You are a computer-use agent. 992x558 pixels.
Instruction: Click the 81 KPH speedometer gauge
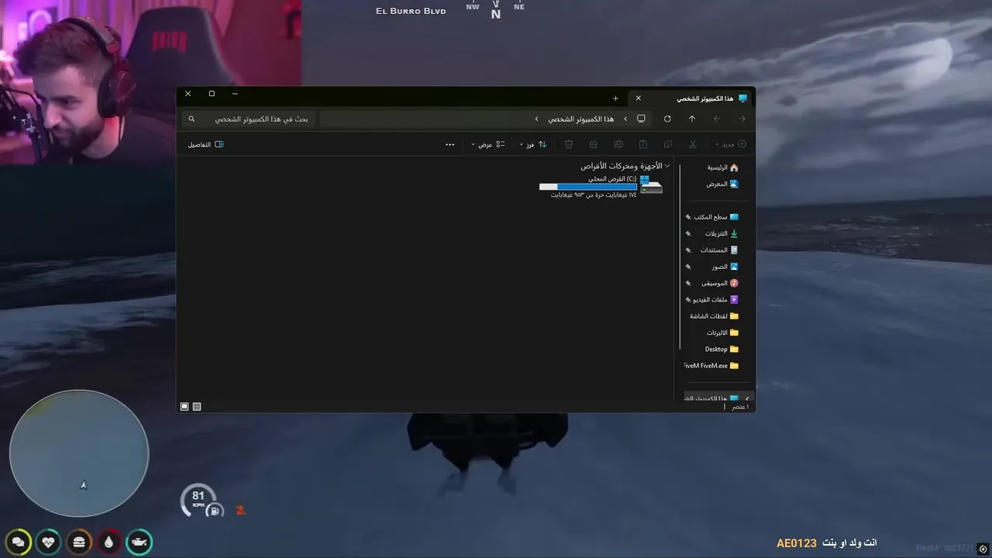click(x=198, y=501)
